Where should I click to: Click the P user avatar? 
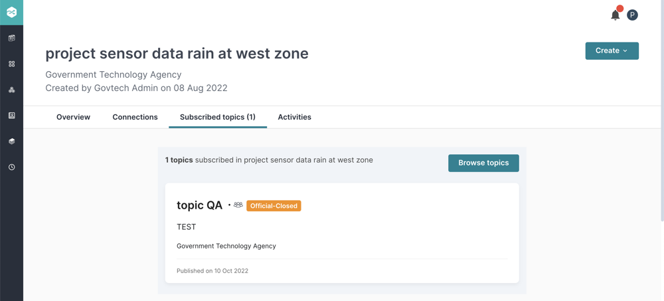coord(632,15)
